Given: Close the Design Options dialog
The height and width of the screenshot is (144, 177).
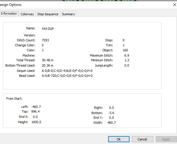Looking at the screenshot, I should 174,5.
